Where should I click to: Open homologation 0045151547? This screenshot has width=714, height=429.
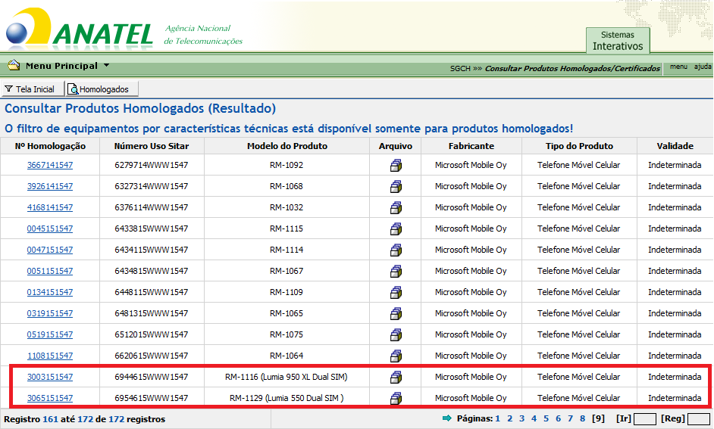pos(50,228)
